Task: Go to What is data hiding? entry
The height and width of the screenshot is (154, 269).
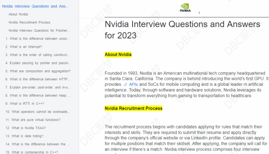Action: coord(24,136)
